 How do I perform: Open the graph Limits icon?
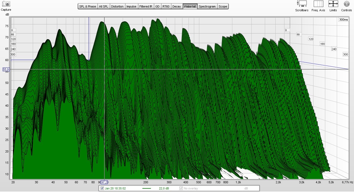[333, 4]
